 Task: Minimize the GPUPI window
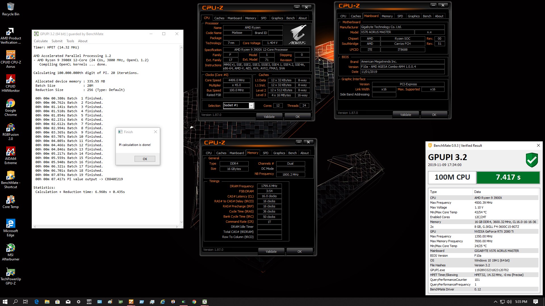[x=151, y=34]
